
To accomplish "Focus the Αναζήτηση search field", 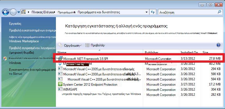I will (188, 12).
